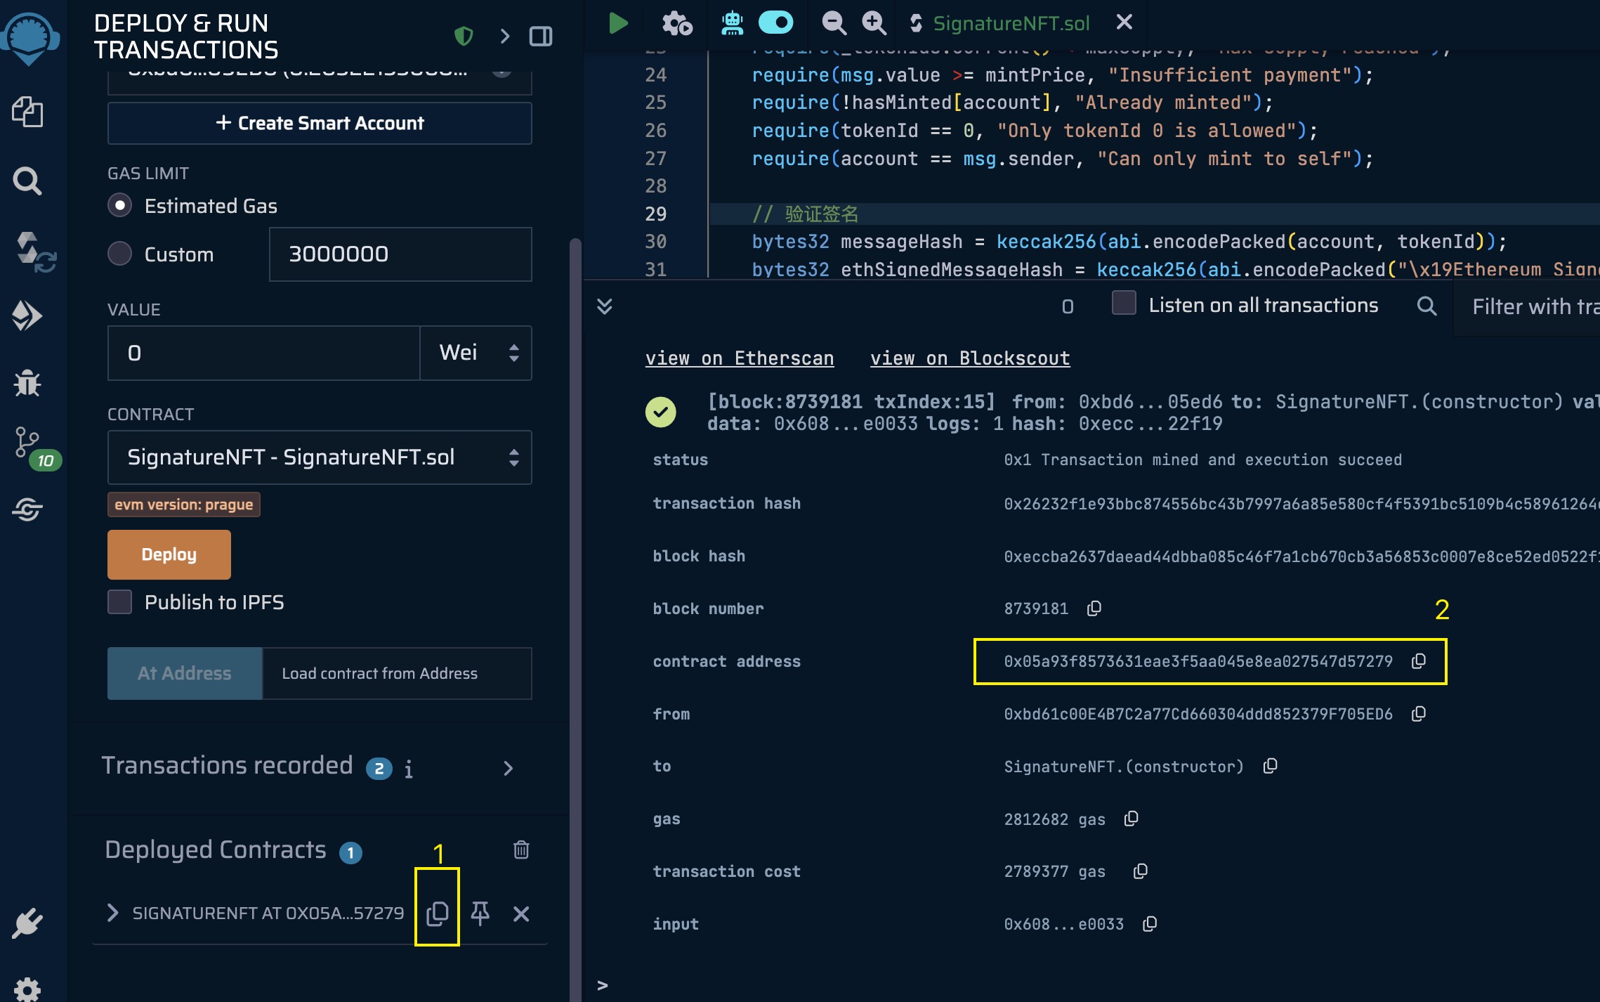Select Estimated Gas radio button
Screen dimensions: 1600x1002
pos(120,205)
